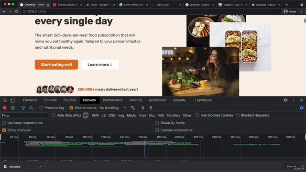Filter requests by Media

pyautogui.click(x=131, y=115)
